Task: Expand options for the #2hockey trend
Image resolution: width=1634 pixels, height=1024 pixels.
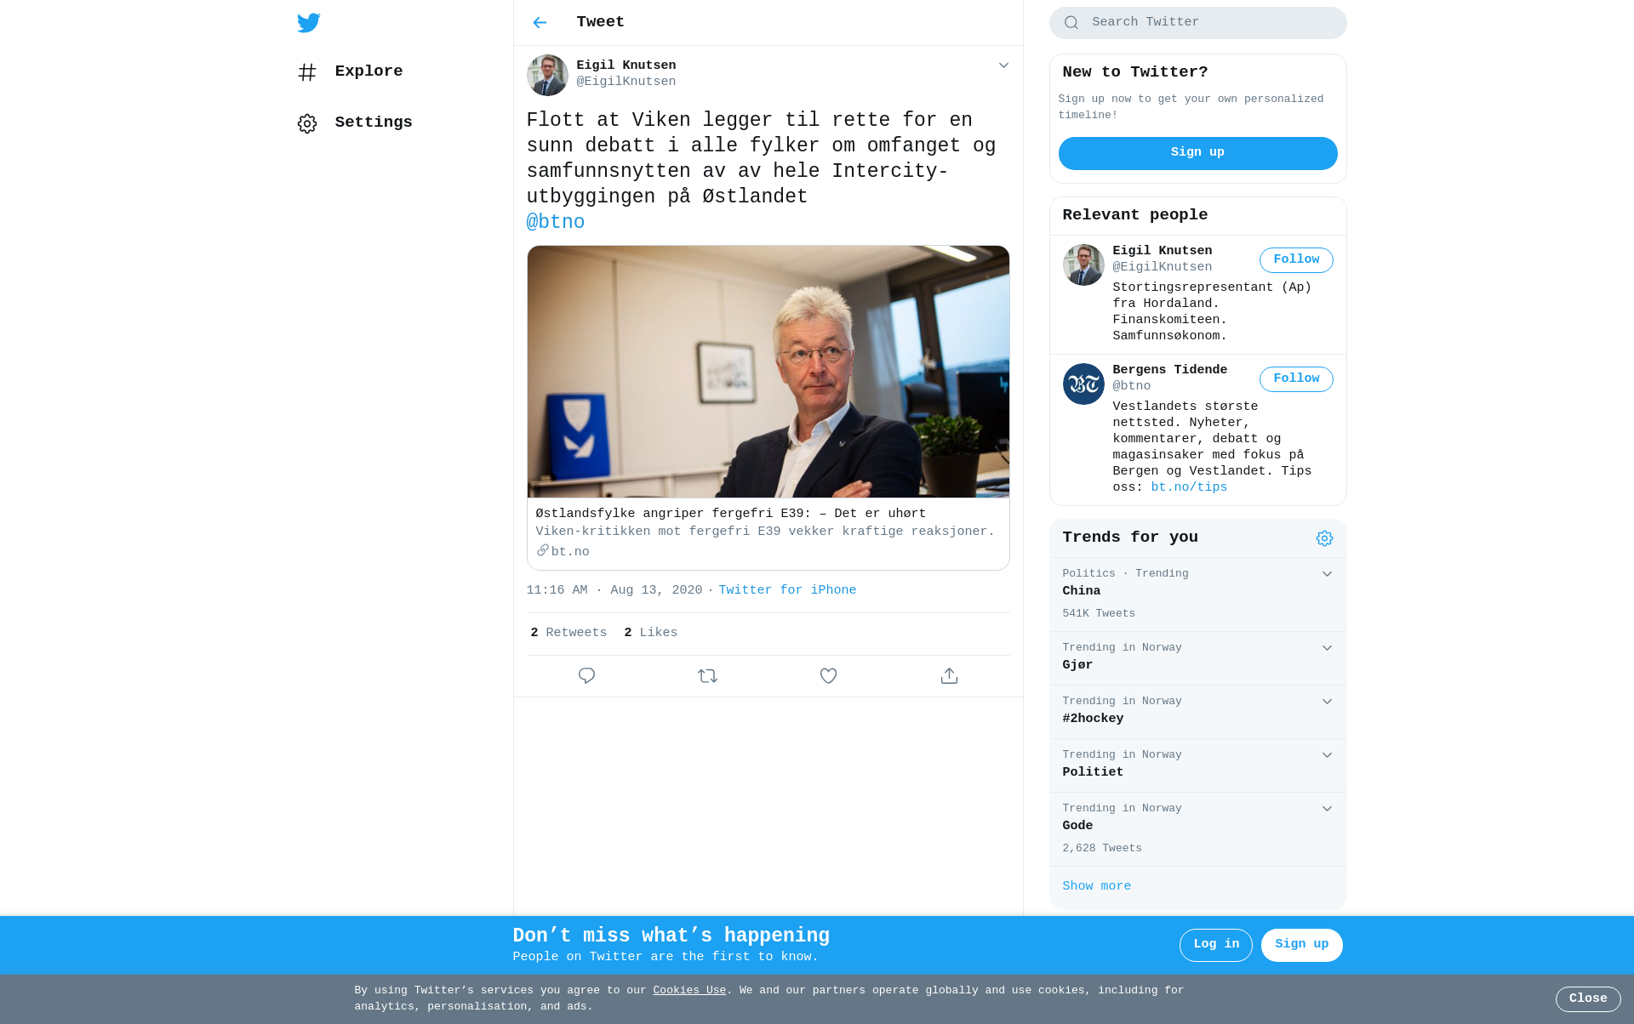Action: [x=1327, y=702]
